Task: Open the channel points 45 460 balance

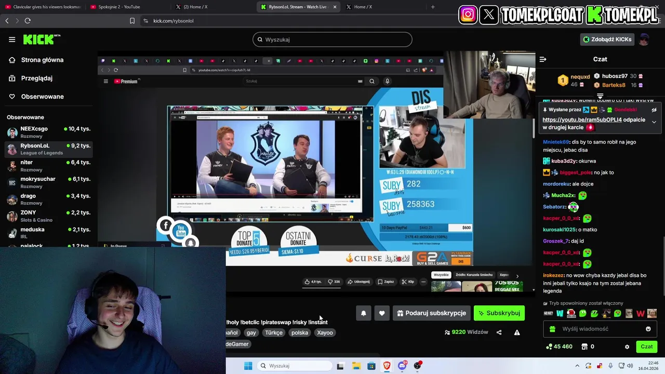Action: [560, 346]
